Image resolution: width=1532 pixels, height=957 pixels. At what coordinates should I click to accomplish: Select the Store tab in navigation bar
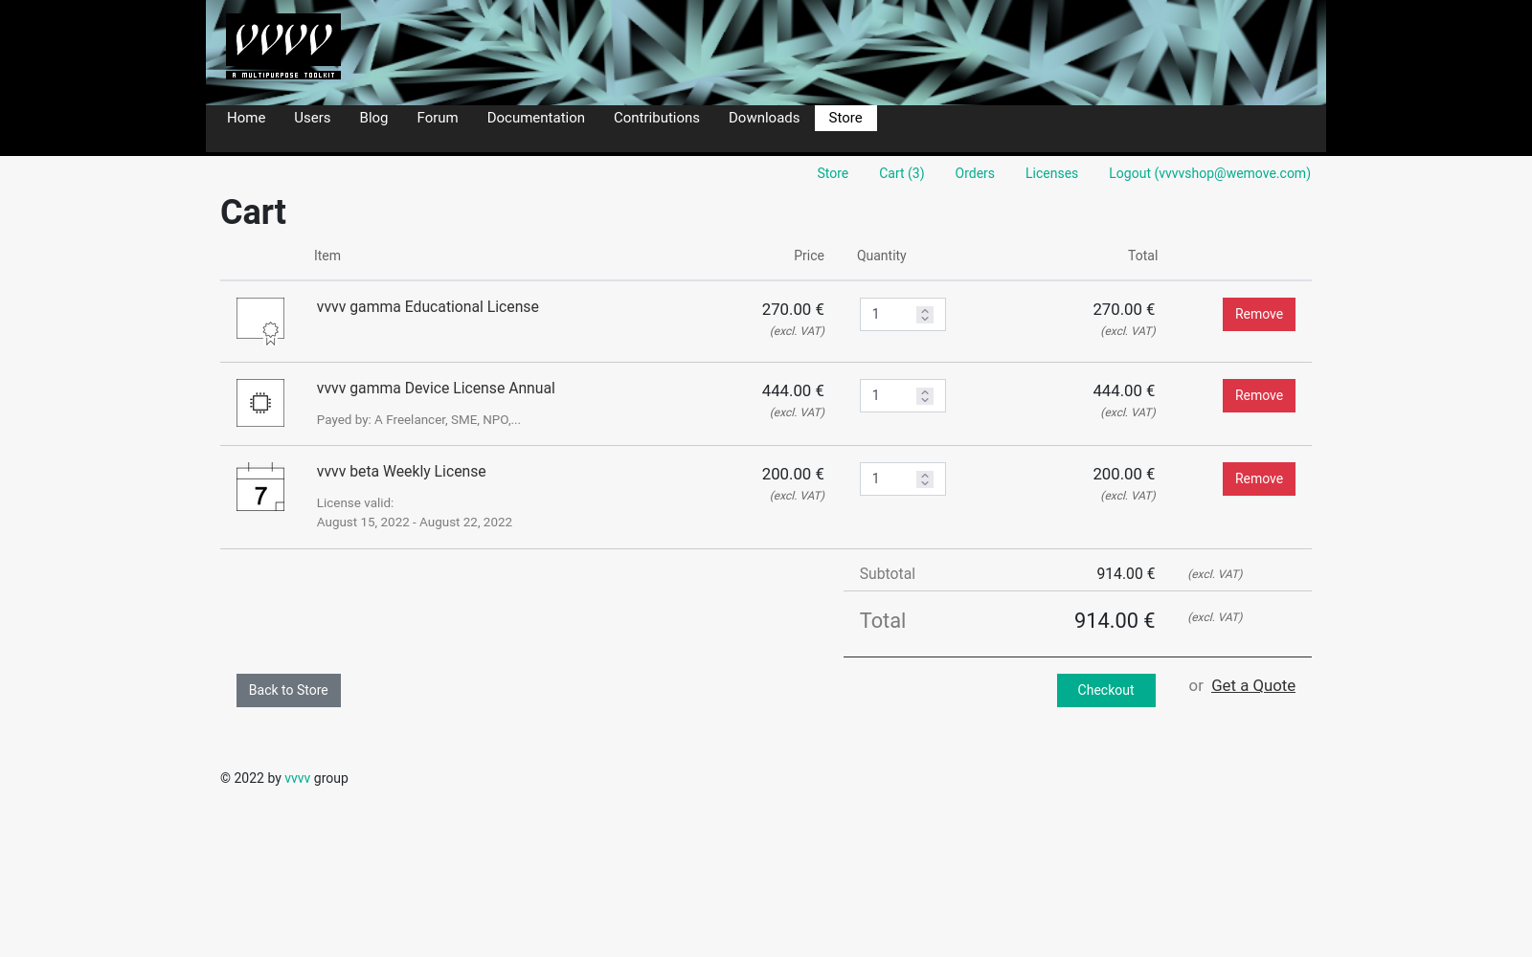pyautogui.click(x=845, y=118)
